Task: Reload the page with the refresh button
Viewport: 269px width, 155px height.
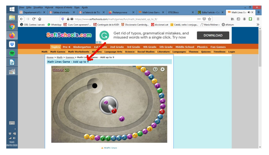Action: click(x=34, y=19)
